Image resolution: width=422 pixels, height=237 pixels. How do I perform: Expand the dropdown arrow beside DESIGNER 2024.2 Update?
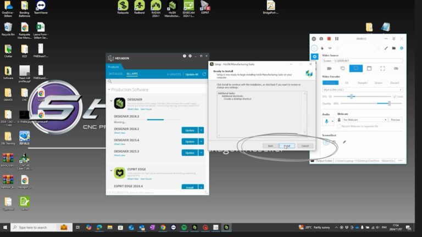[201, 130]
